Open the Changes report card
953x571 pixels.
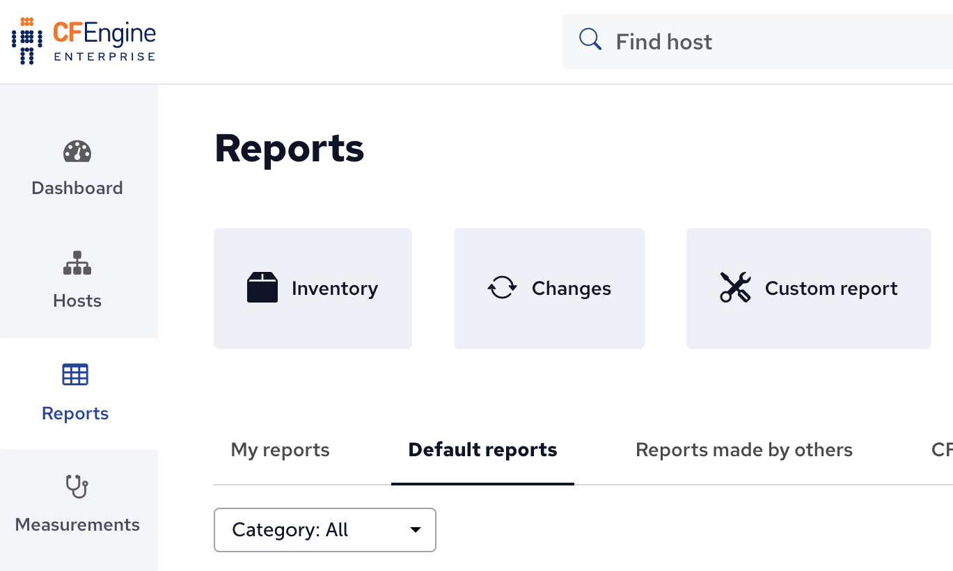(x=549, y=289)
